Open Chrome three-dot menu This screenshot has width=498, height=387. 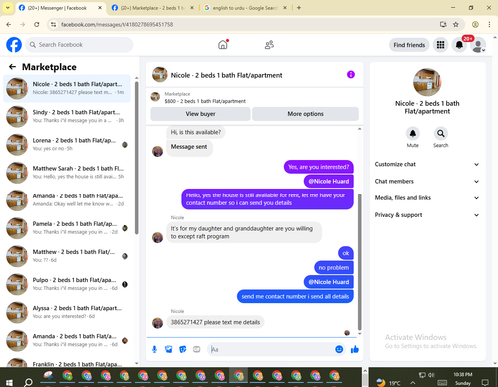489,24
